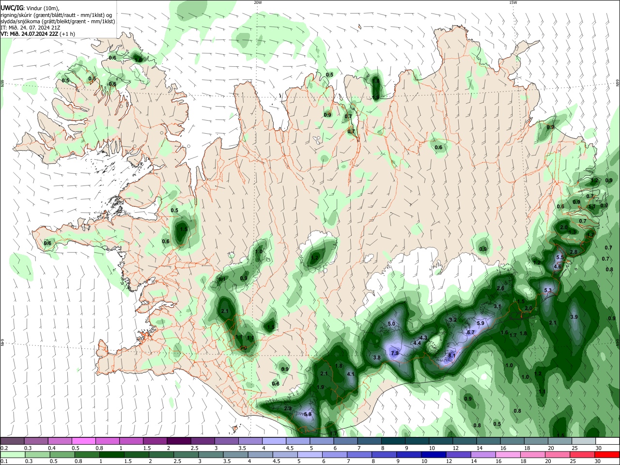Click the 4.1 precipitation value on the map
The image size is (620, 465).
pyautogui.click(x=351, y=374)
